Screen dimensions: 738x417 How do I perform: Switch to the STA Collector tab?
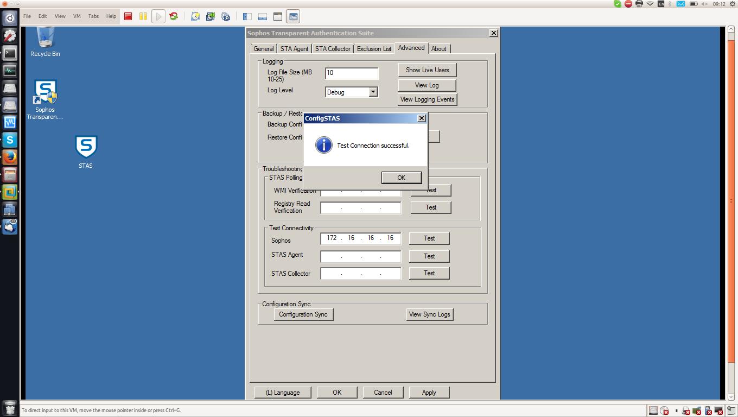(333, 49)
